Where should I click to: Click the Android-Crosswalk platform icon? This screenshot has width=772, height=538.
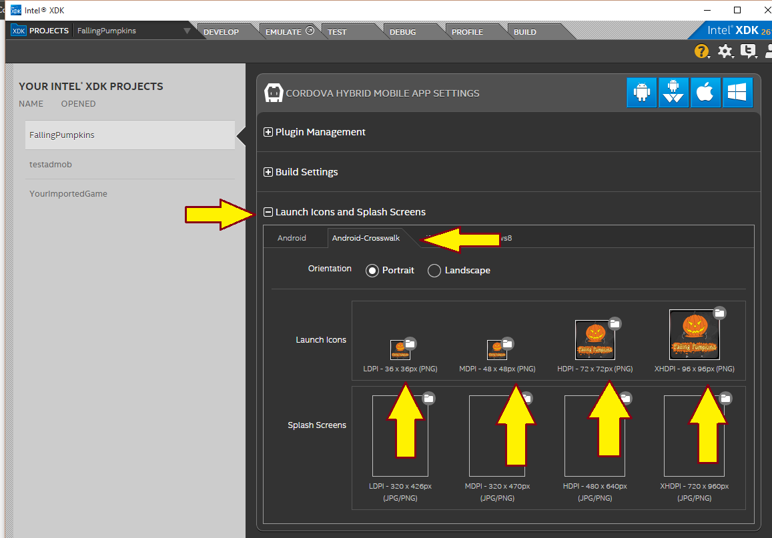click(x=673, y=93)
